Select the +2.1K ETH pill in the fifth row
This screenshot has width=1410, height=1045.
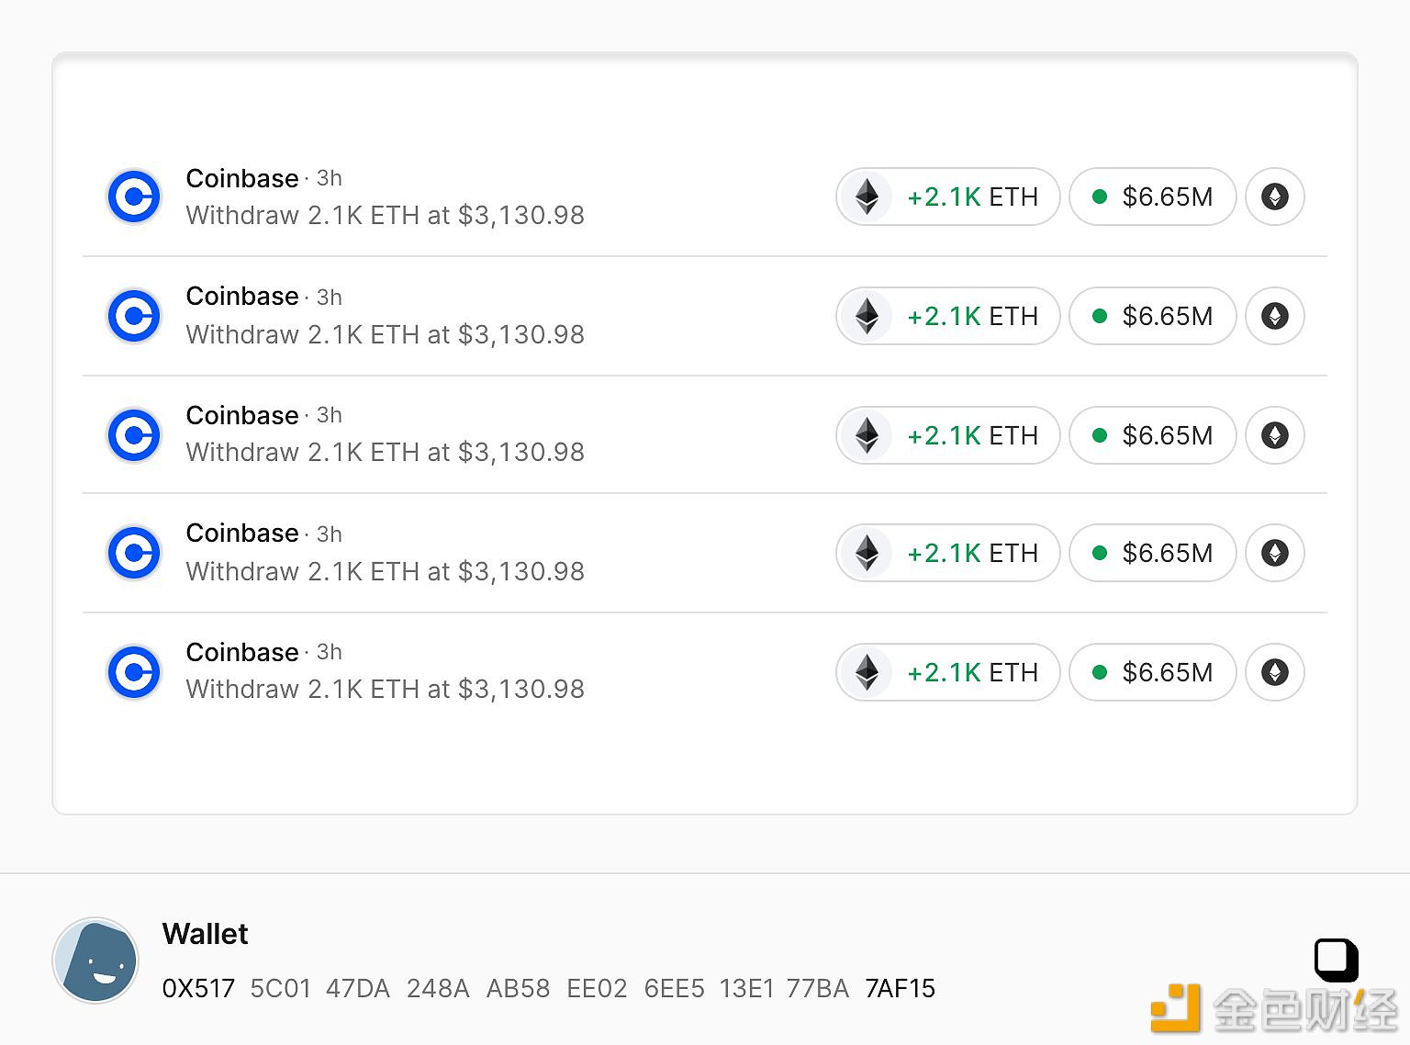pos(948,672)
